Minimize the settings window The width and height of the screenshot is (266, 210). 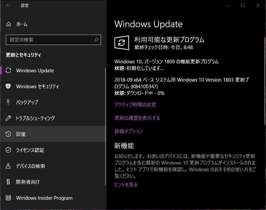(x=228, y=5)
